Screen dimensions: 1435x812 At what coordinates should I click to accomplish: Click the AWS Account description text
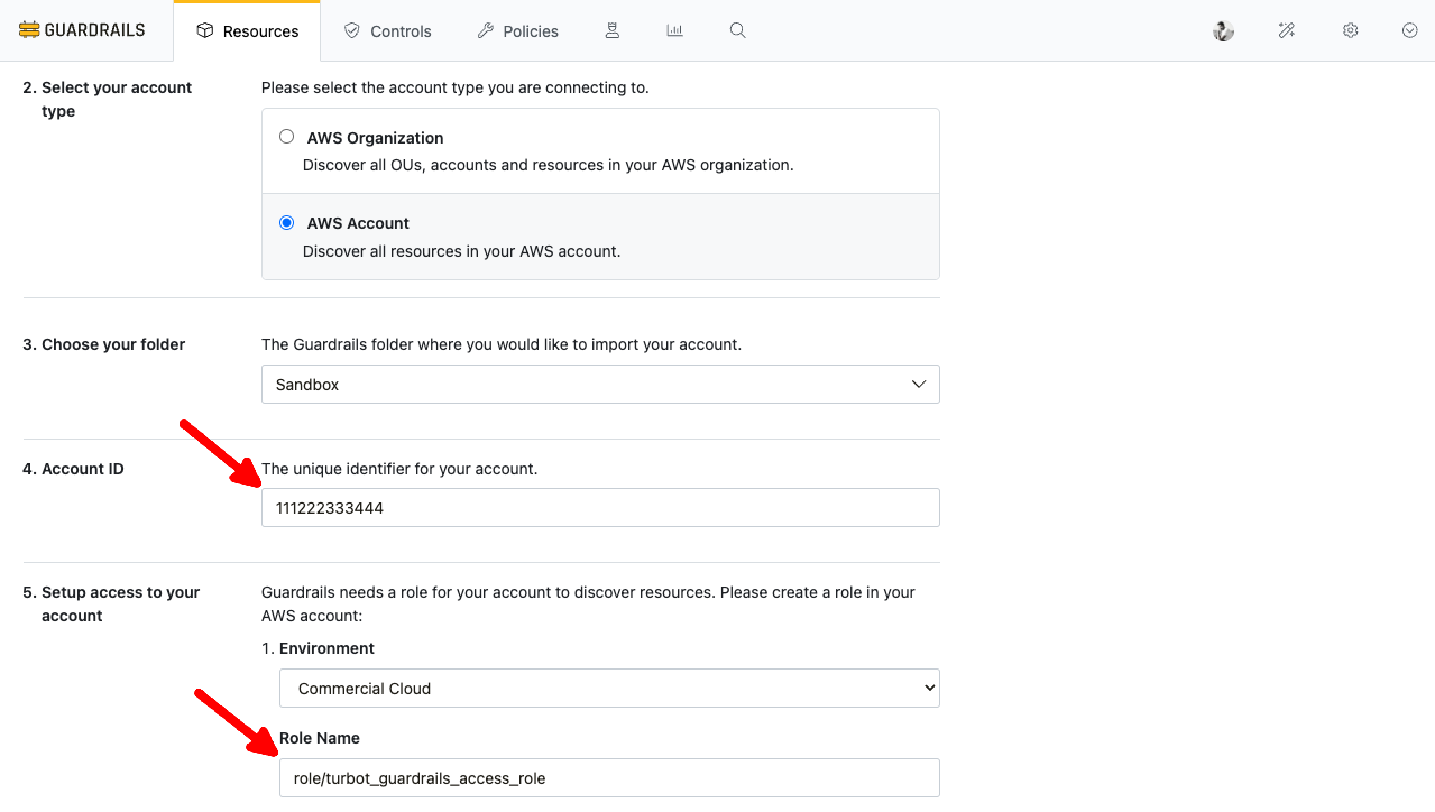[x=461, y=251]
